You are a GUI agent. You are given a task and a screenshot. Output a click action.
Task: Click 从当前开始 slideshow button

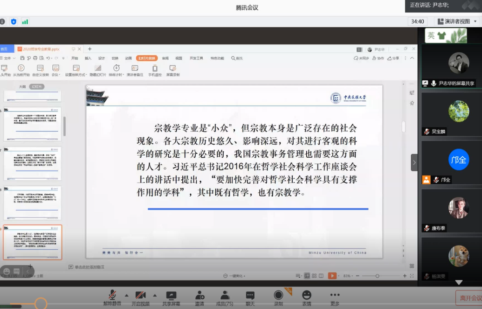click(21, 70)
